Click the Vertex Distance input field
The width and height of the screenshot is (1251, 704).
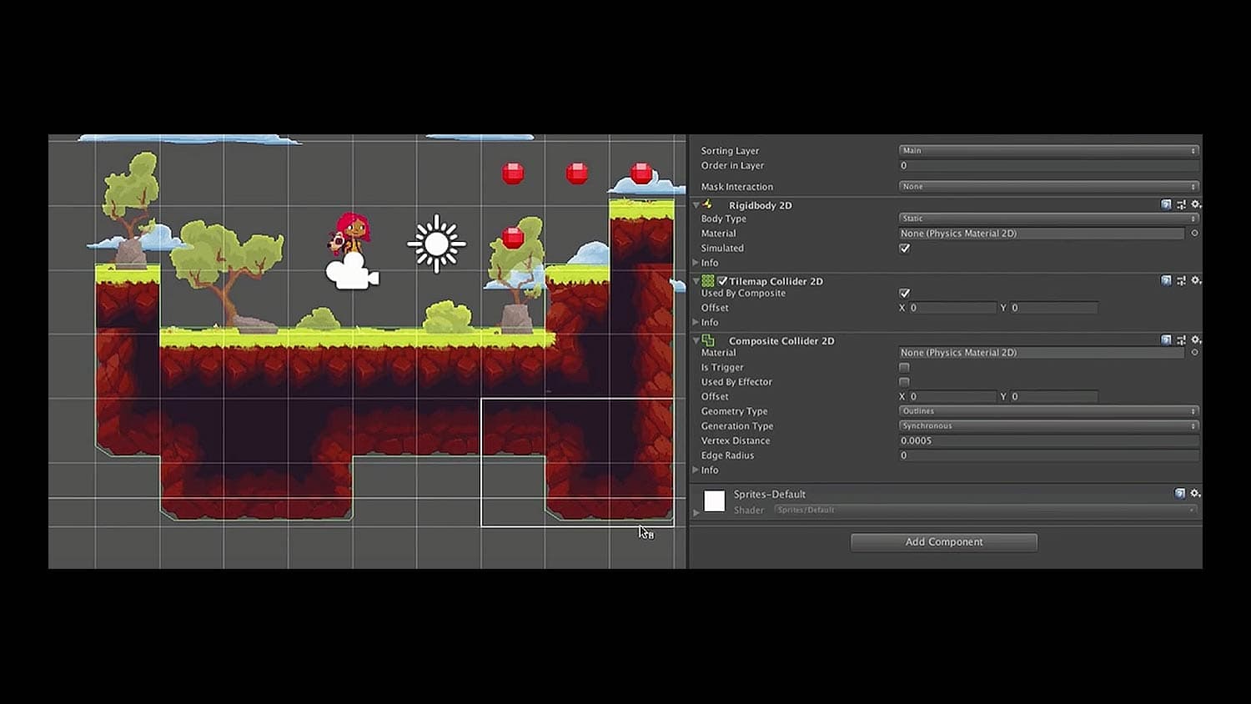1048,440
